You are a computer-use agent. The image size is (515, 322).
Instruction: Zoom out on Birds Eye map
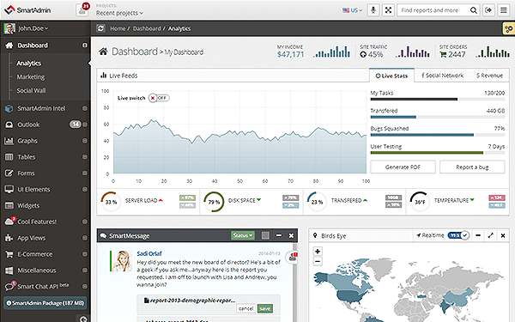pyautogui.click(x=318, y=262)
